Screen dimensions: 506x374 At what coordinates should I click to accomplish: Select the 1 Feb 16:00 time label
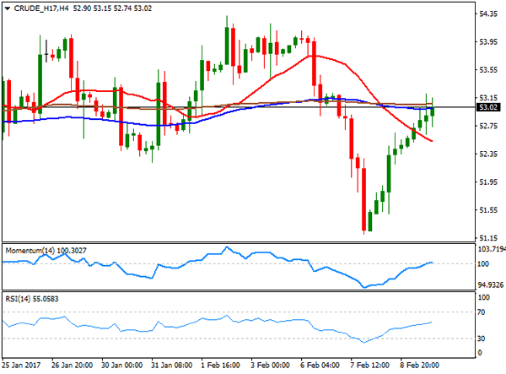221,366
